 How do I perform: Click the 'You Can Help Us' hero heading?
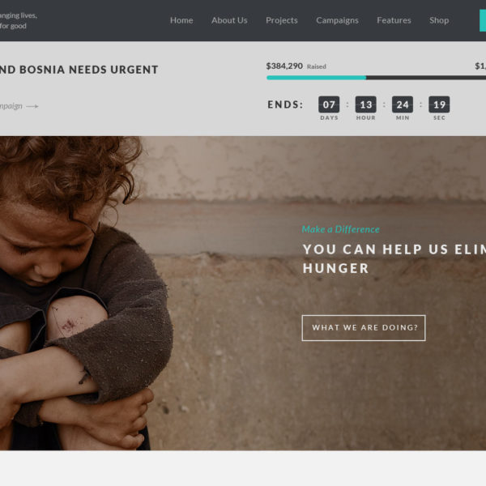click(394, 258)
